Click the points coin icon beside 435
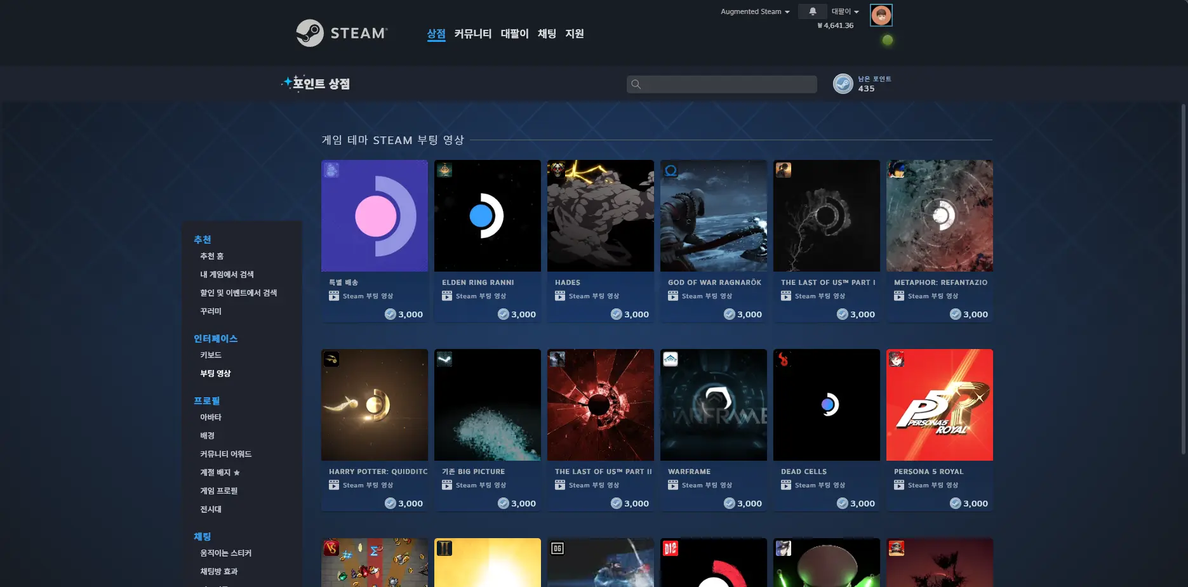The height and width of the screenshot is (587, 1188). (x=843, y=84)
